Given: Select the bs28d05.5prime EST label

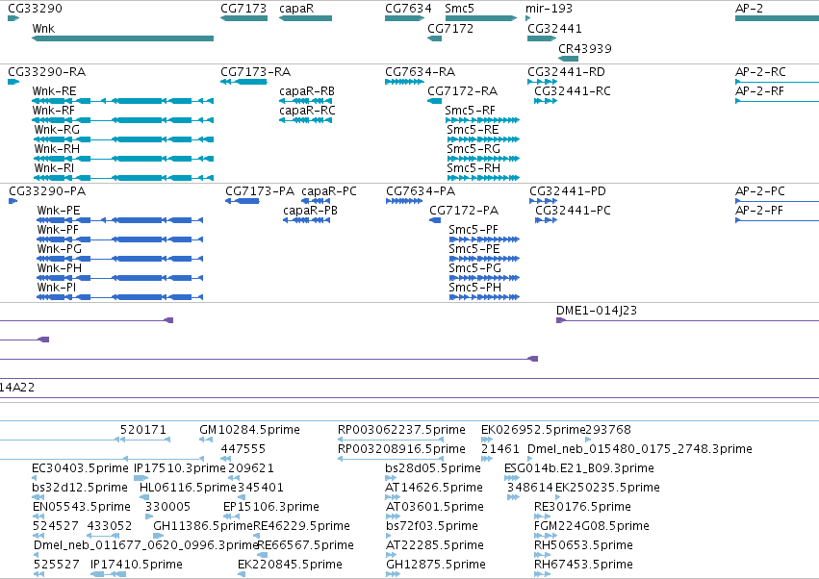Looking at the screenshot, I should click(x=432, y=467).
